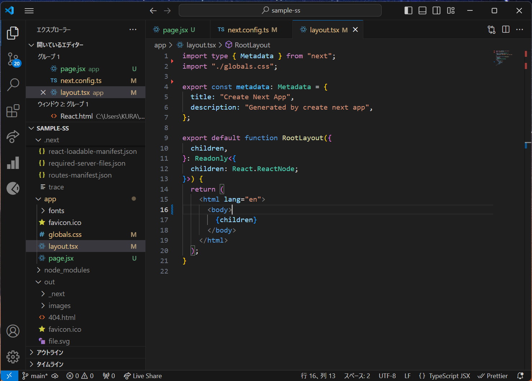The image size is (532, 381).
Task: Collapse the out folder
Action: point(86,282)
